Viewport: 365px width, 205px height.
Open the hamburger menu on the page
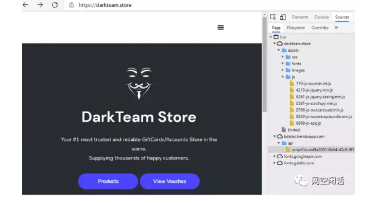tap(221, 27)
